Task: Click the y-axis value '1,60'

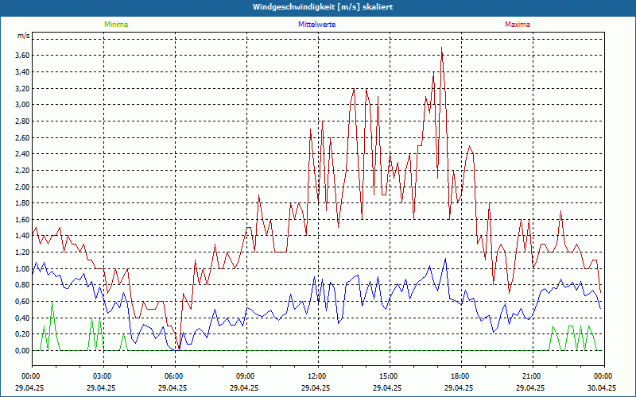Action: [x=22, y=220]
